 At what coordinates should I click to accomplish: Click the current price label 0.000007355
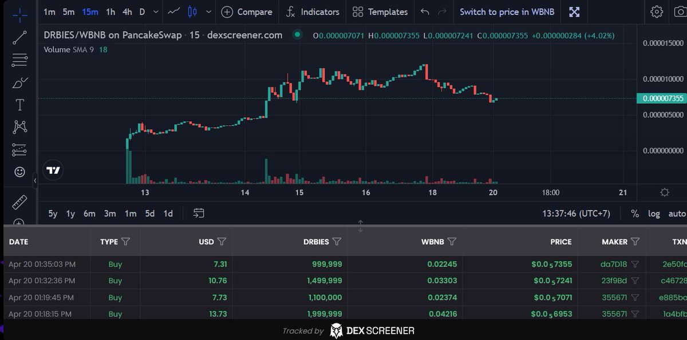point(661,98)
